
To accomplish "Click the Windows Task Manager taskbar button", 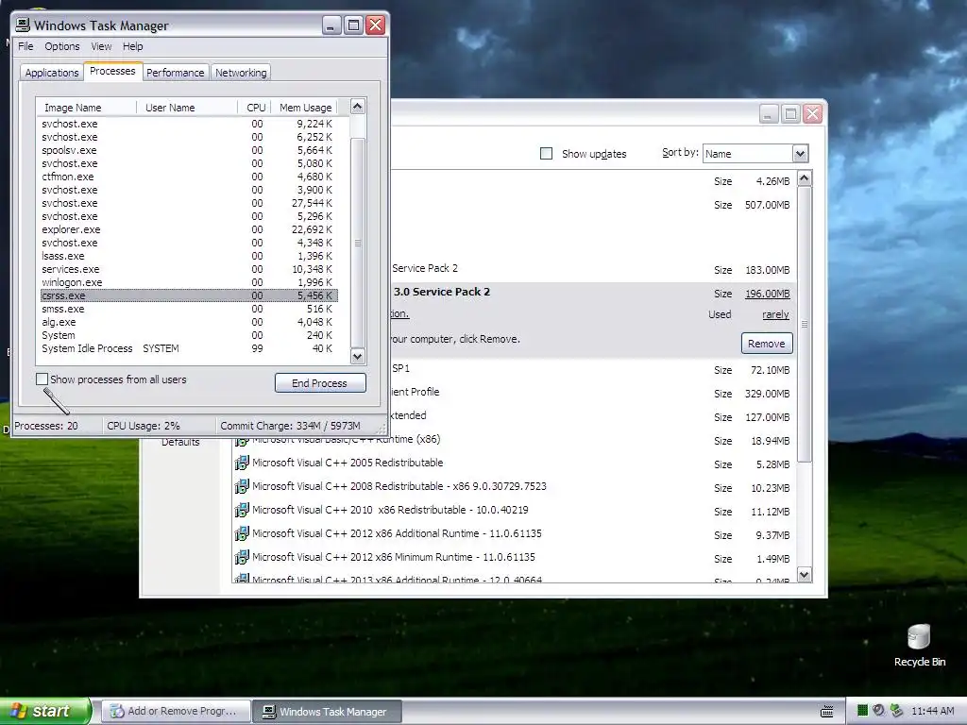I will (327, 712).
